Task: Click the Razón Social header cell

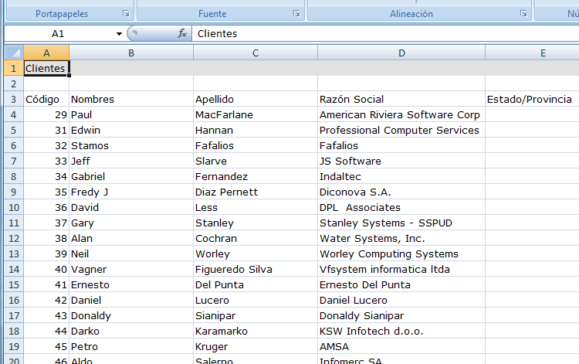Action: [401, 100]
